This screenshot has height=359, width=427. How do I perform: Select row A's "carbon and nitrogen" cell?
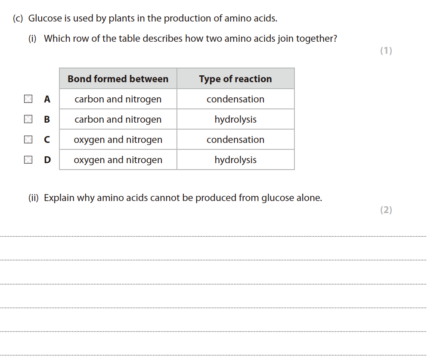(x=118, y=99)
